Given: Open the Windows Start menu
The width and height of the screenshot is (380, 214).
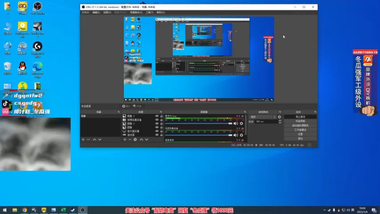Looking at the screenshot, I should click(5, 210).
